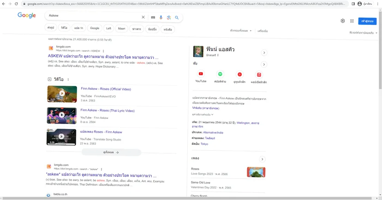This screenshot has width=382, height=200.
Task: Open Google apps grid
Action: click(352, 21)
